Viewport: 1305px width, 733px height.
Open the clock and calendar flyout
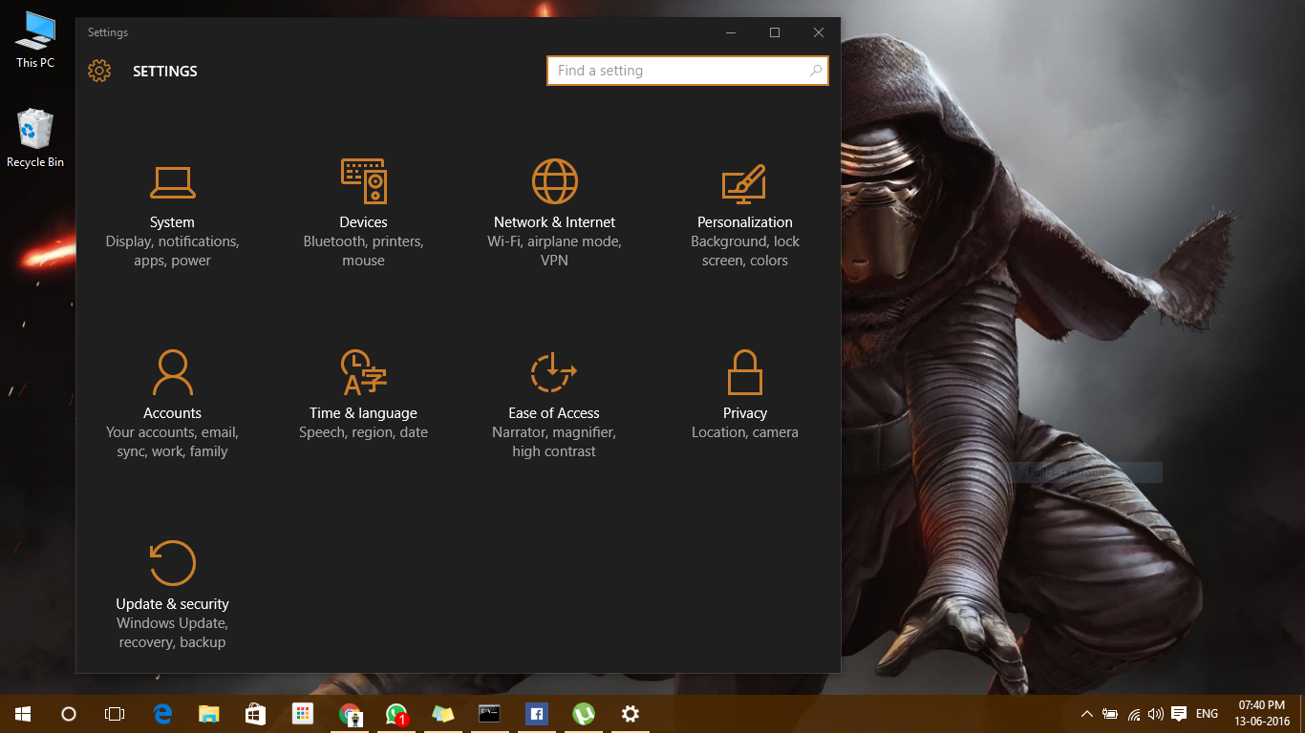pos(1262,714)
